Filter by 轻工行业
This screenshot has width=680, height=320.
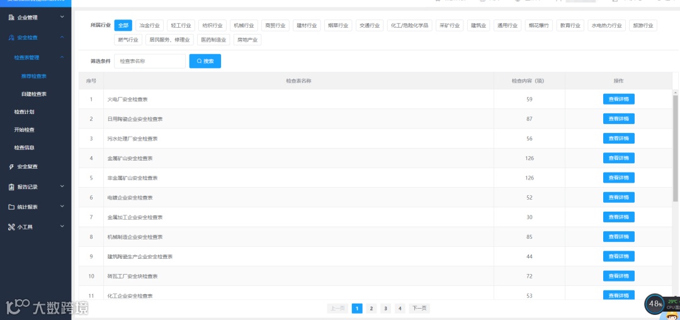coord(181,26)
